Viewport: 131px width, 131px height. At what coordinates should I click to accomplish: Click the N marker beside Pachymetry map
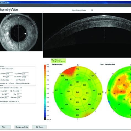[x=103, y=92]
